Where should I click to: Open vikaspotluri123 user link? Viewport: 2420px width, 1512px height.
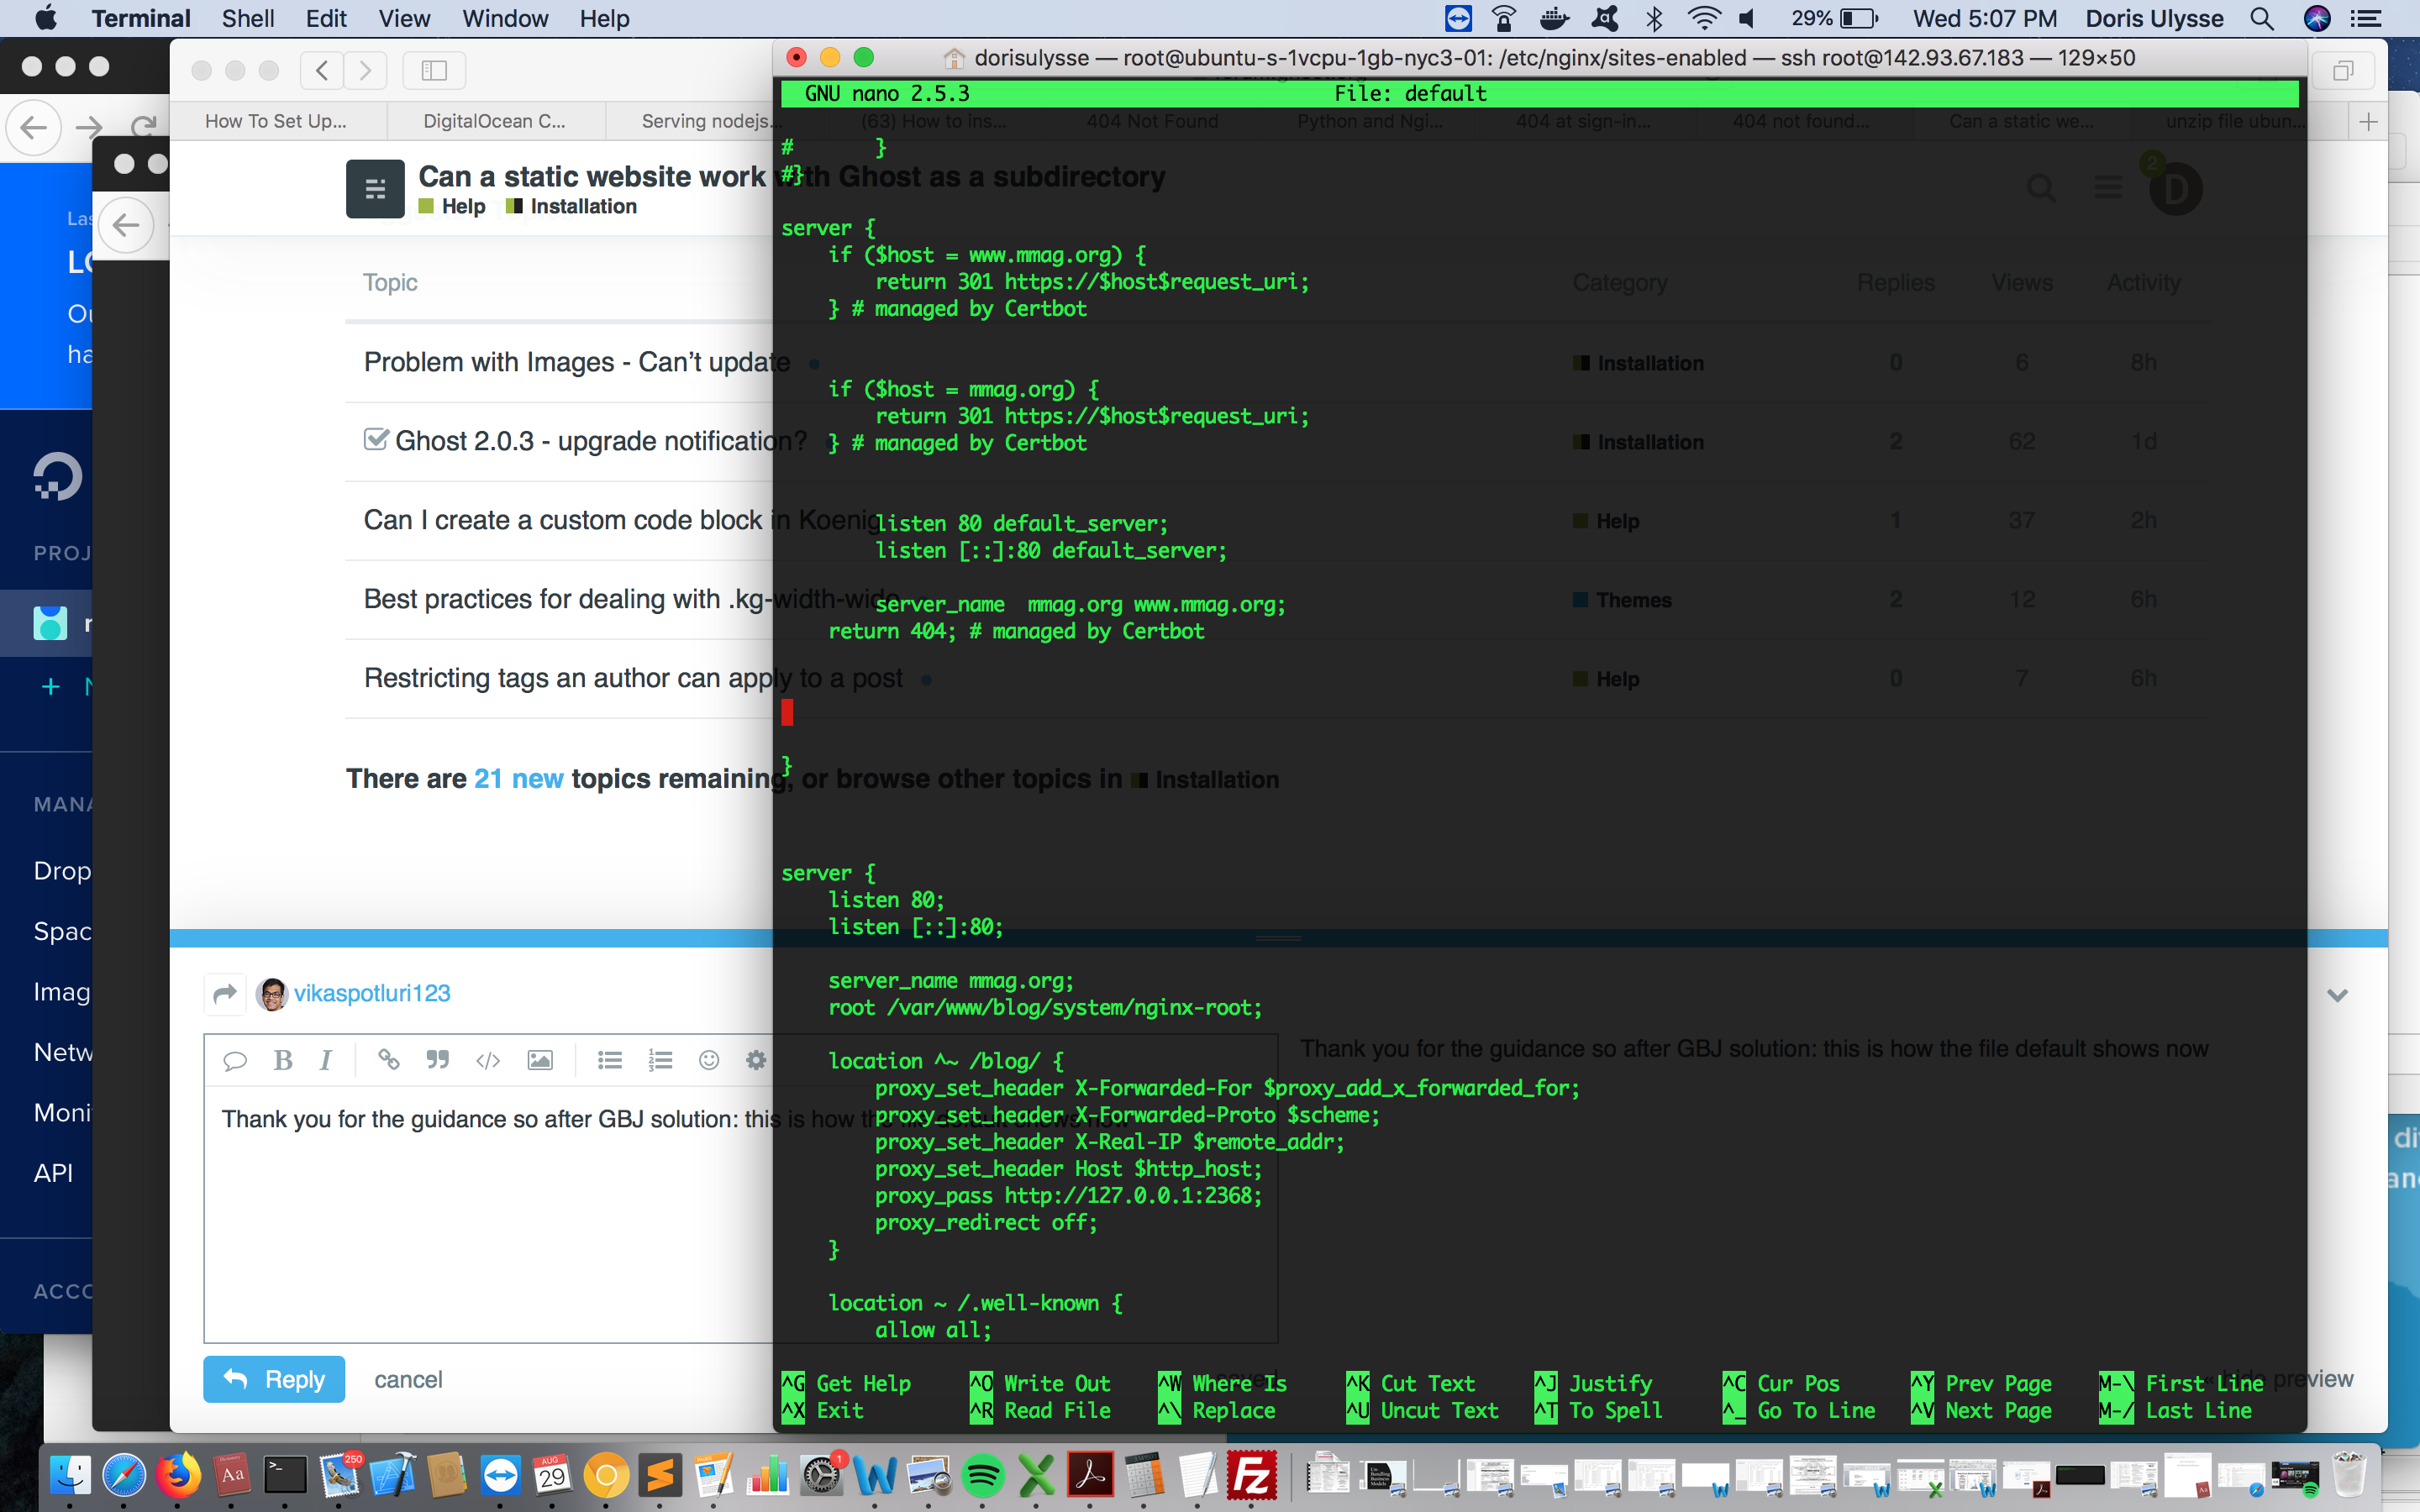372,993
